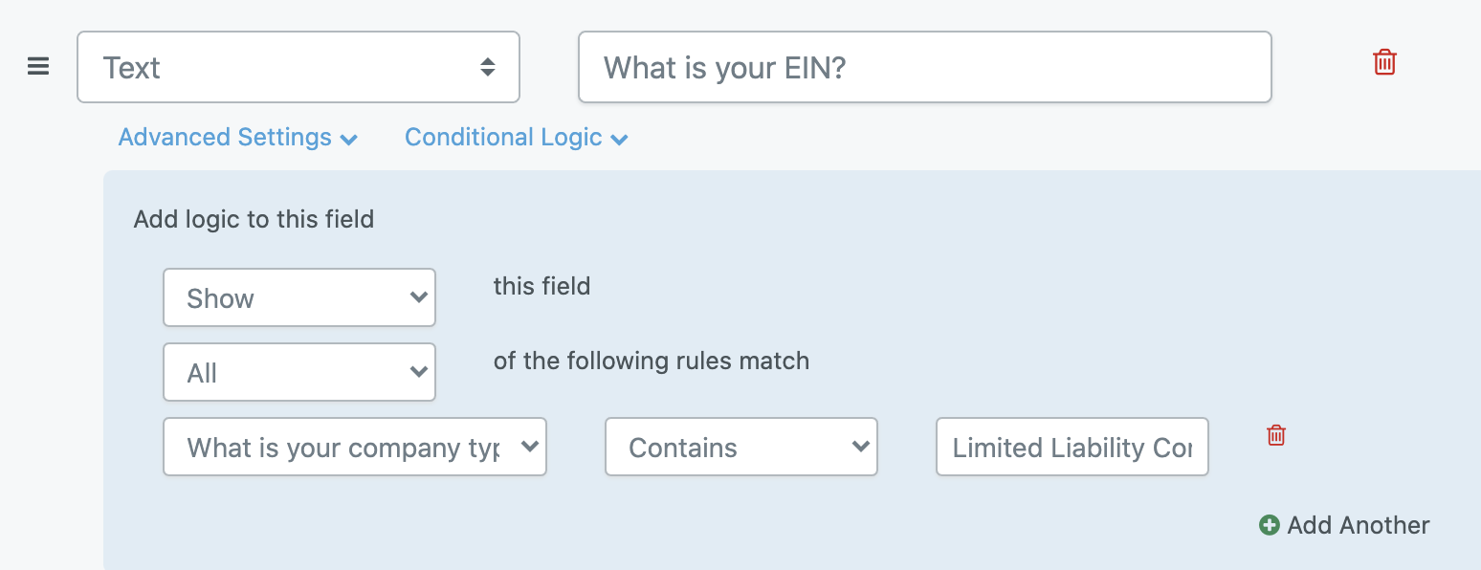The image size is (1481, 570).
Task: Open the Show/Hide action dropdown
Action: click(298, 297)
